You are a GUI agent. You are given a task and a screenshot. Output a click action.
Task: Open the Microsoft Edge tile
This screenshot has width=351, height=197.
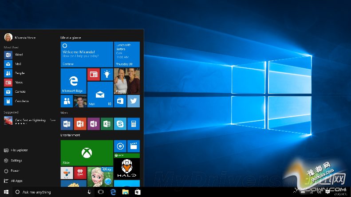tap(73, 81)
